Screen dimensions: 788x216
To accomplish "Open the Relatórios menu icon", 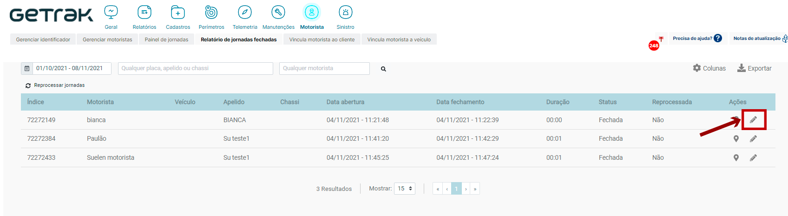I will 144,12.
